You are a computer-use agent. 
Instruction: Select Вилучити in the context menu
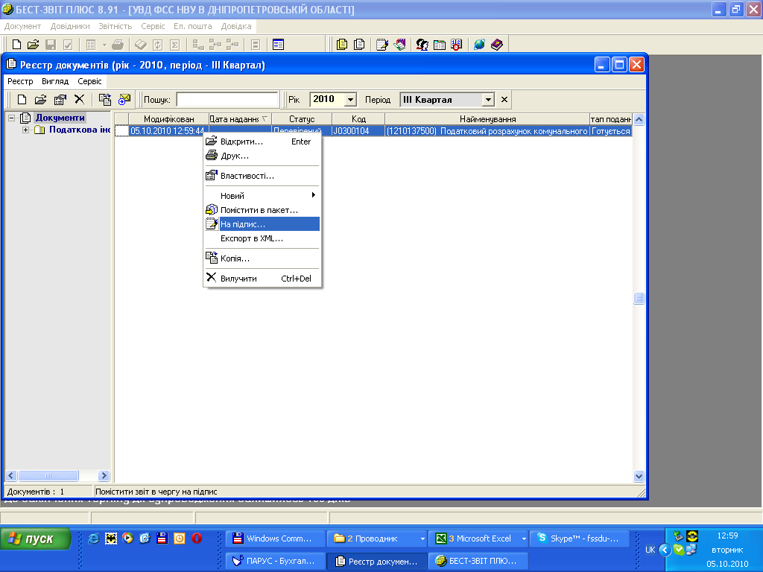coord(262,279)
